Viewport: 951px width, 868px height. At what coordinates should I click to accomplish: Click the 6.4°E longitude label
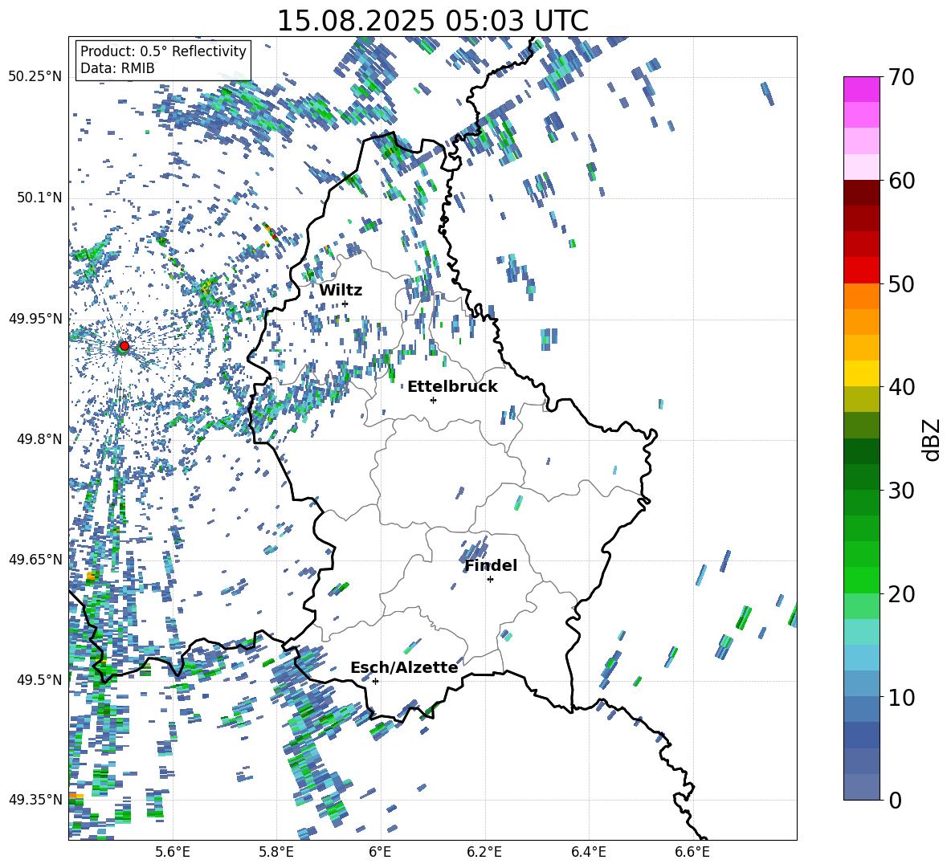click(588, 852)
